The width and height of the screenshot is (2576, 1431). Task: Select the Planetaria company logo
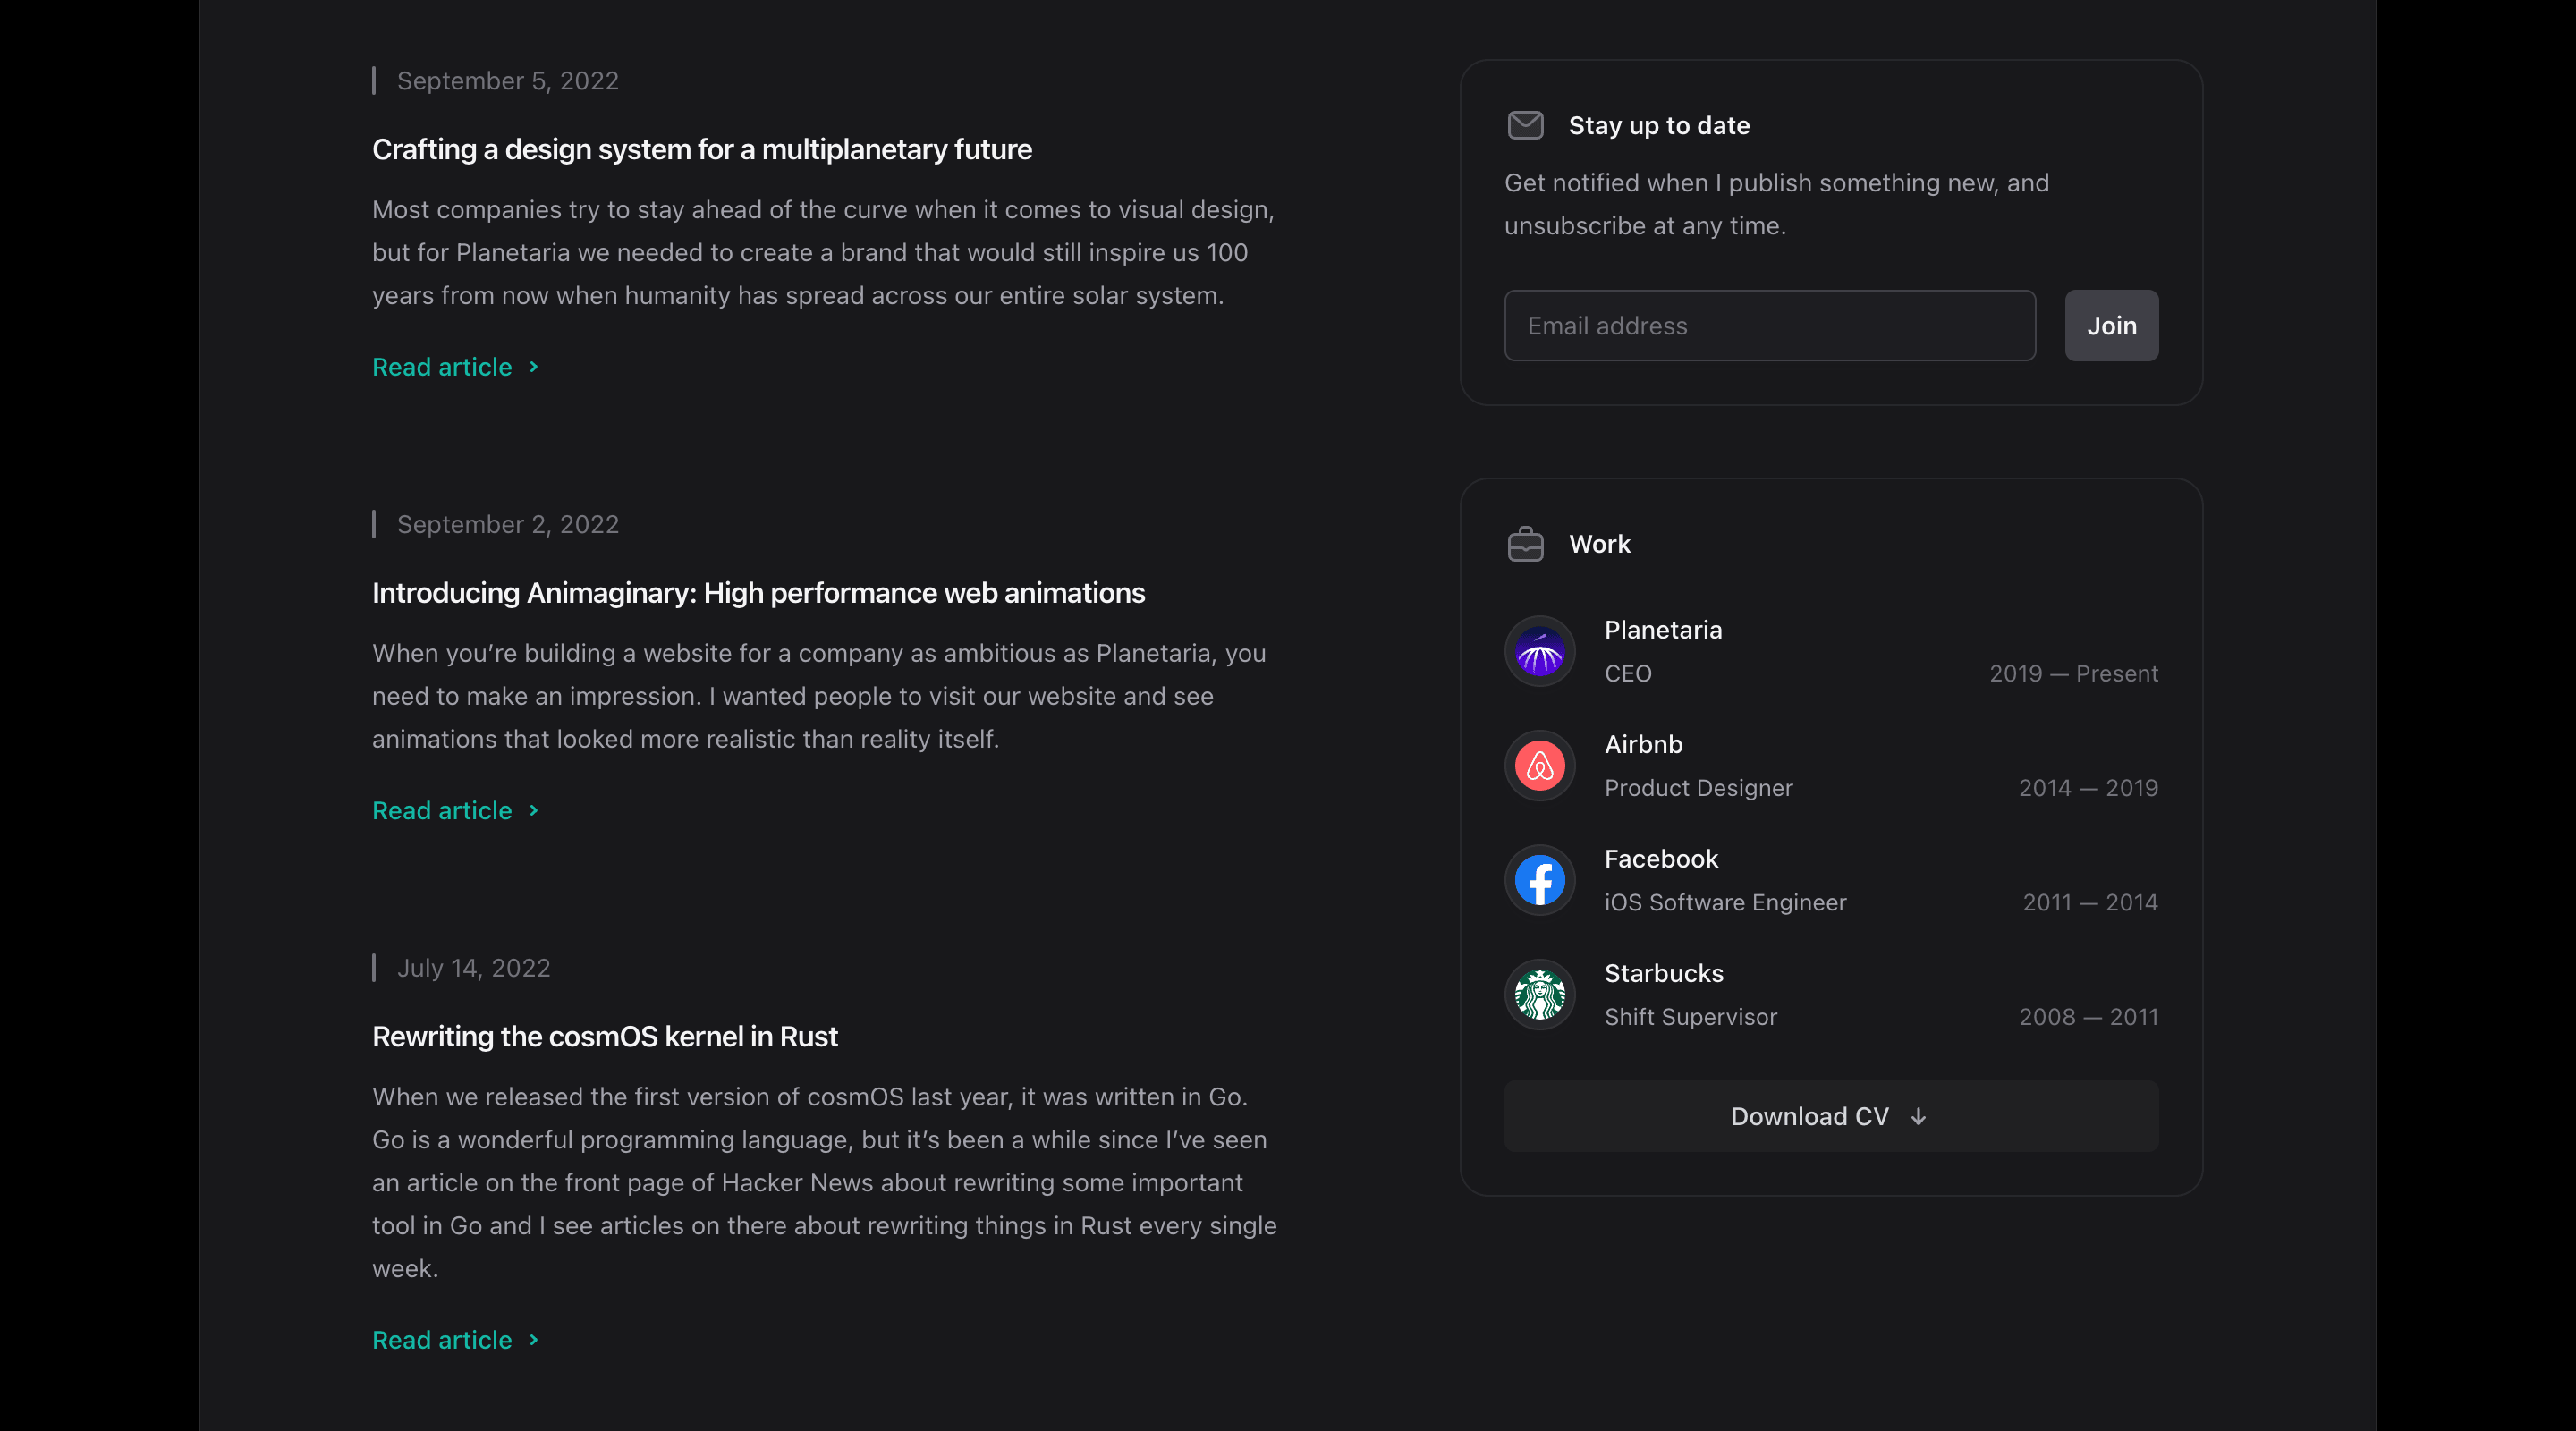(x=1539, y=650)
